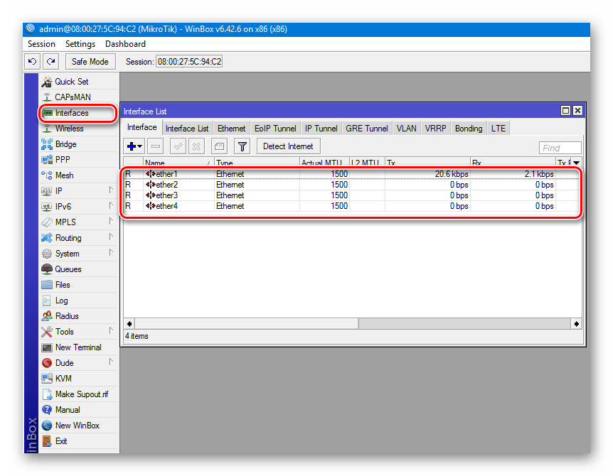Select the ether1 interface row

[351, 174]
